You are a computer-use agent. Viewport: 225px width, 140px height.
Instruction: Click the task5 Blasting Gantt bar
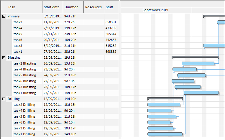tap(192, 75)
